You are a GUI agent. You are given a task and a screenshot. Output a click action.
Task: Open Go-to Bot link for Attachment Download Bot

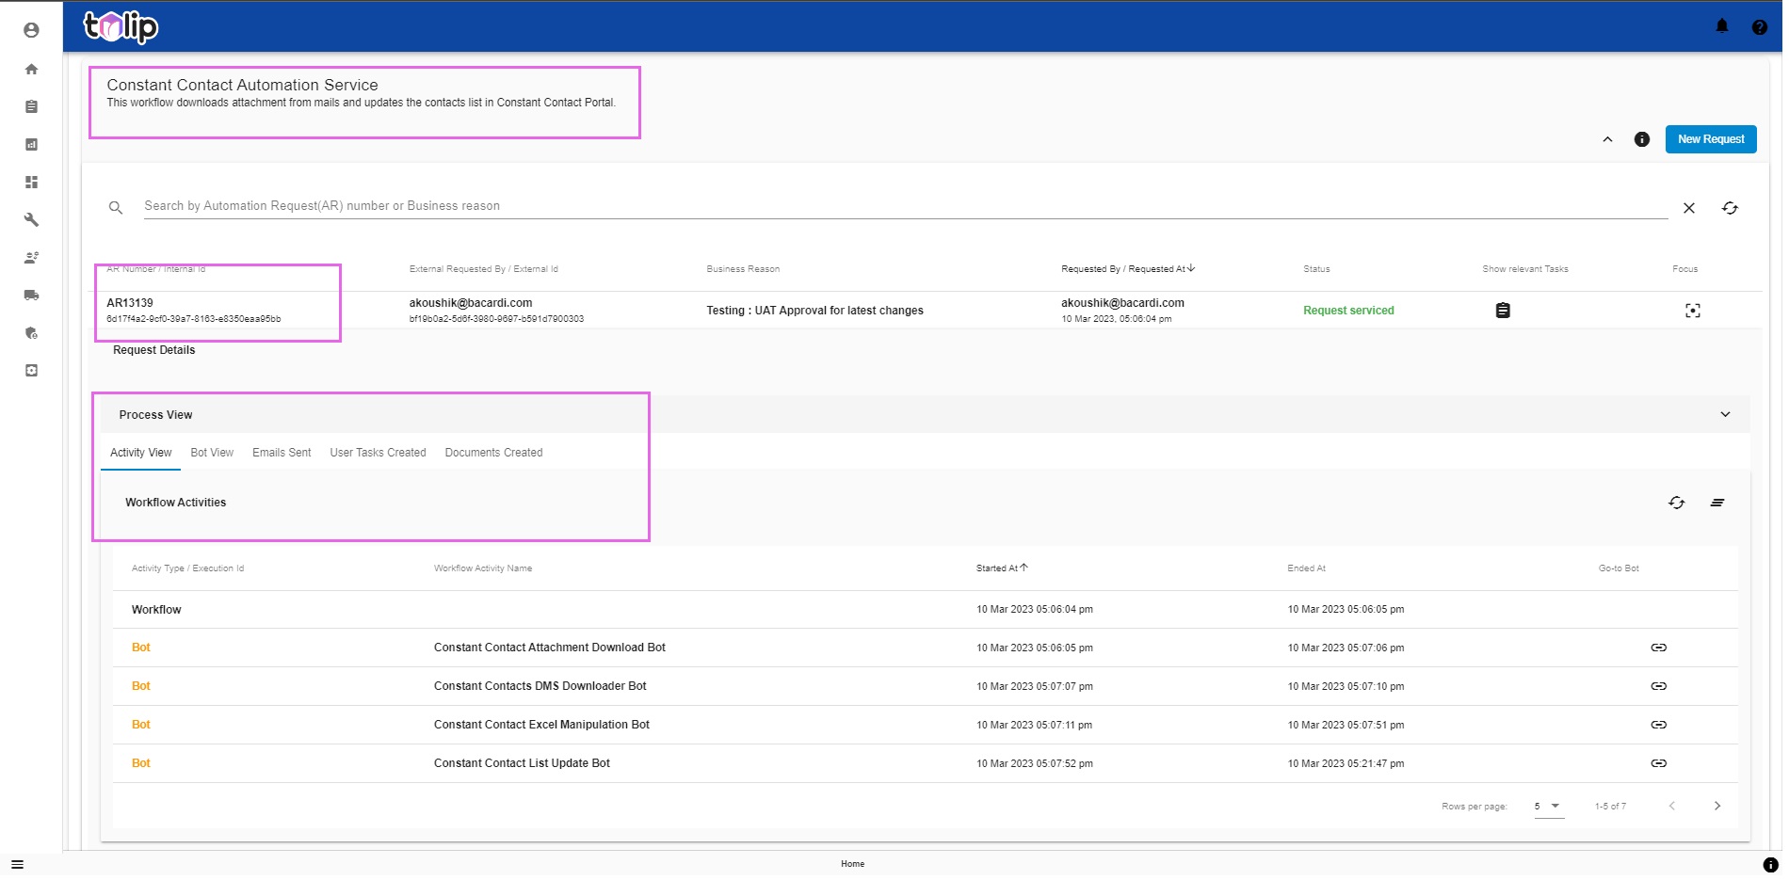point(1658,648)
